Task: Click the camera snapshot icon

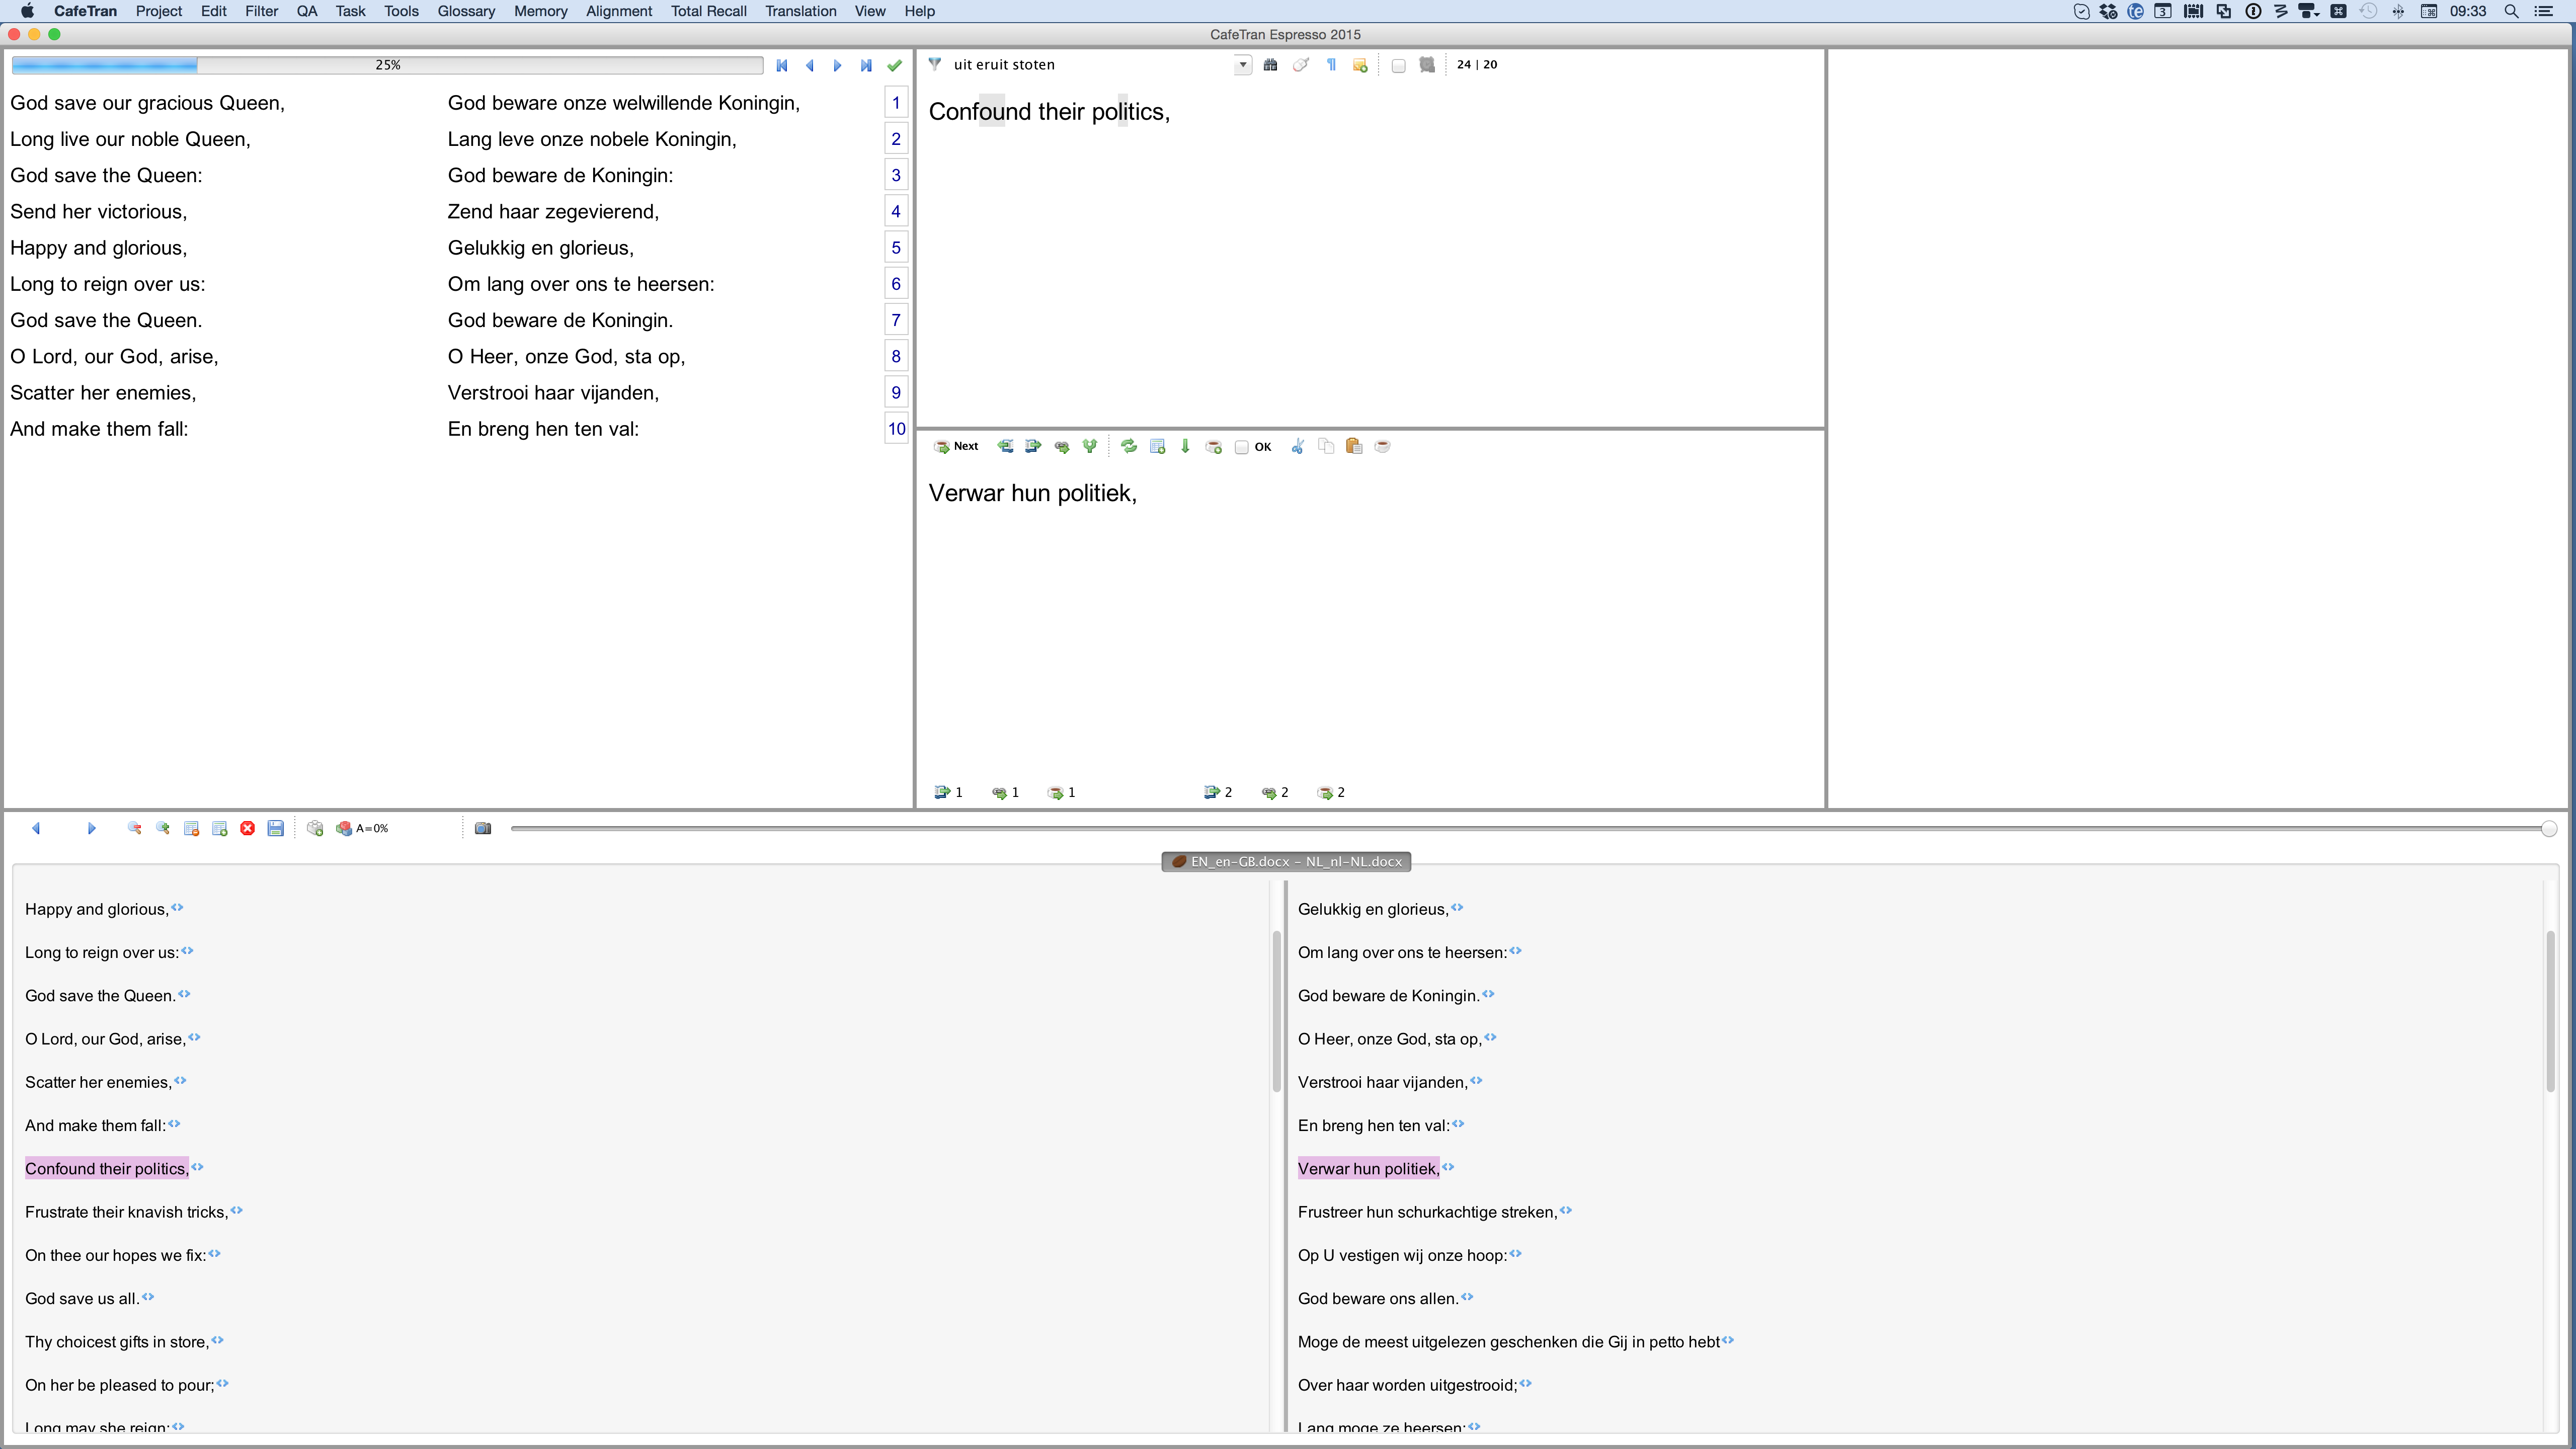Action: (483, 829)
